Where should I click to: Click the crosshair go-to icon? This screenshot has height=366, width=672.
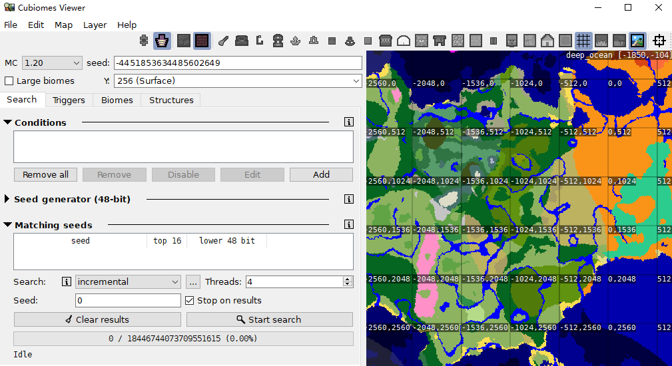click(x=659, y=41)
